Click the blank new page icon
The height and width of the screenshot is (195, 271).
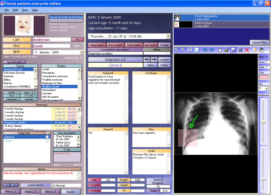coord(220,50)
